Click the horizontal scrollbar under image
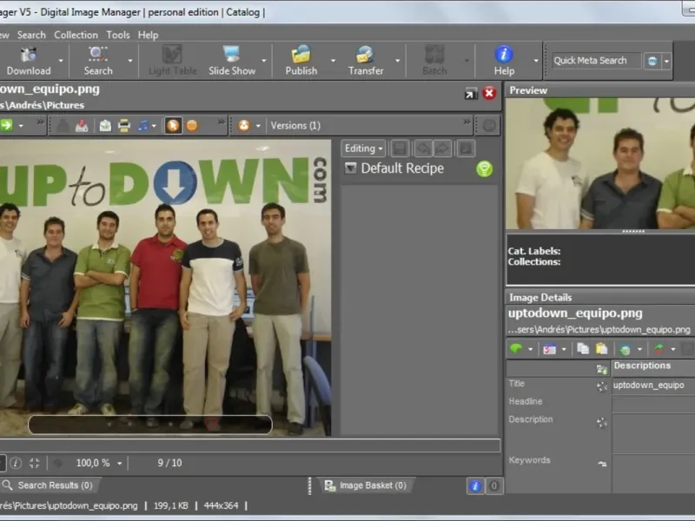695x521 pixels. tap(250, 445)
